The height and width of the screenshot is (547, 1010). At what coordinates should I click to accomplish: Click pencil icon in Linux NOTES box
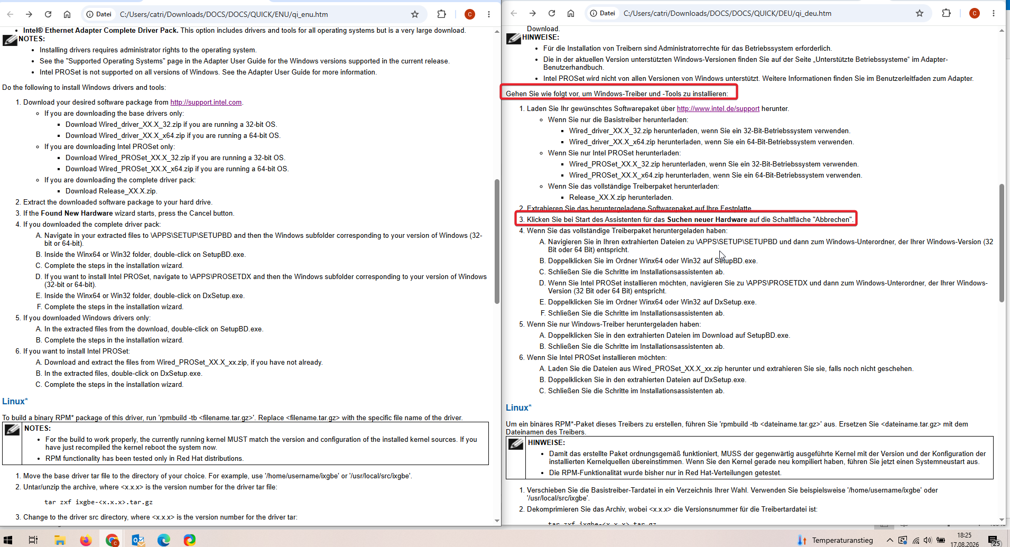(x=12, y=430)
